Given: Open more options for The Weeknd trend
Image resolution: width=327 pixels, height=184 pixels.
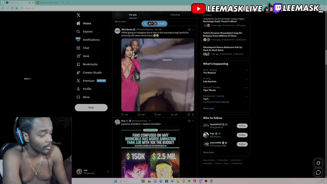Looking at the screenshot, I should coord(246,71).
